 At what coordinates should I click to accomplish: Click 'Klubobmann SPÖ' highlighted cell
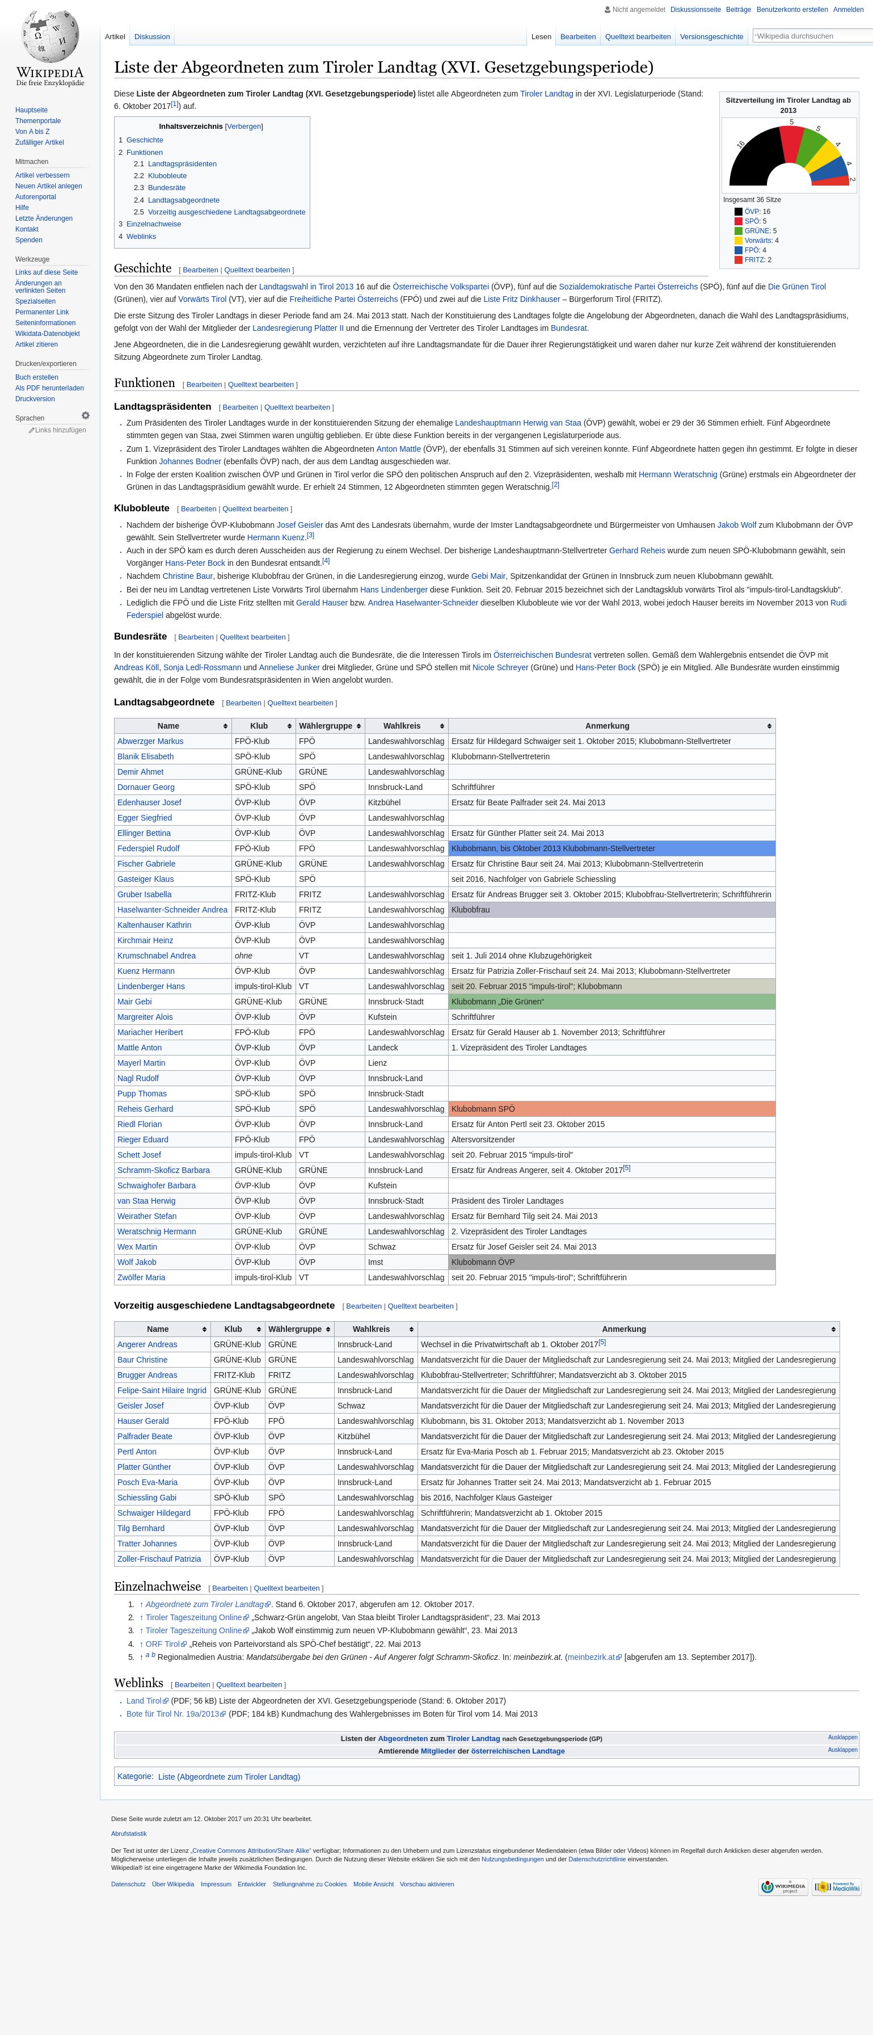[611, 1109]
